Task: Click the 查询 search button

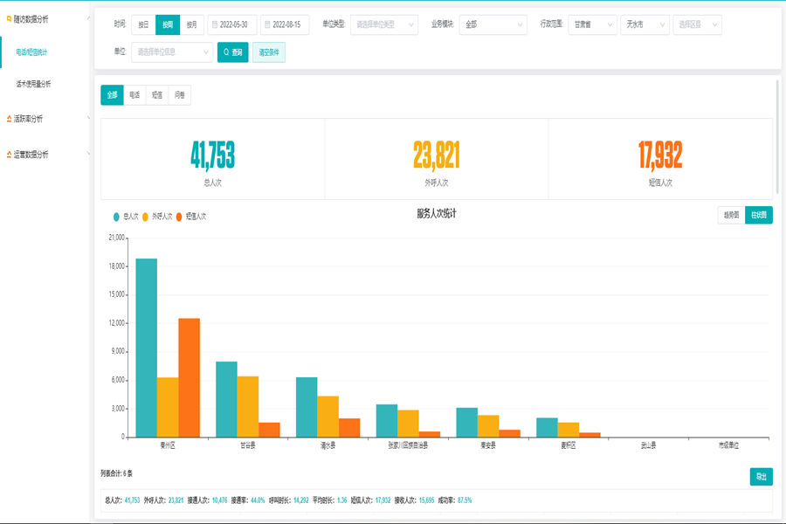Action: pos(233,52)
